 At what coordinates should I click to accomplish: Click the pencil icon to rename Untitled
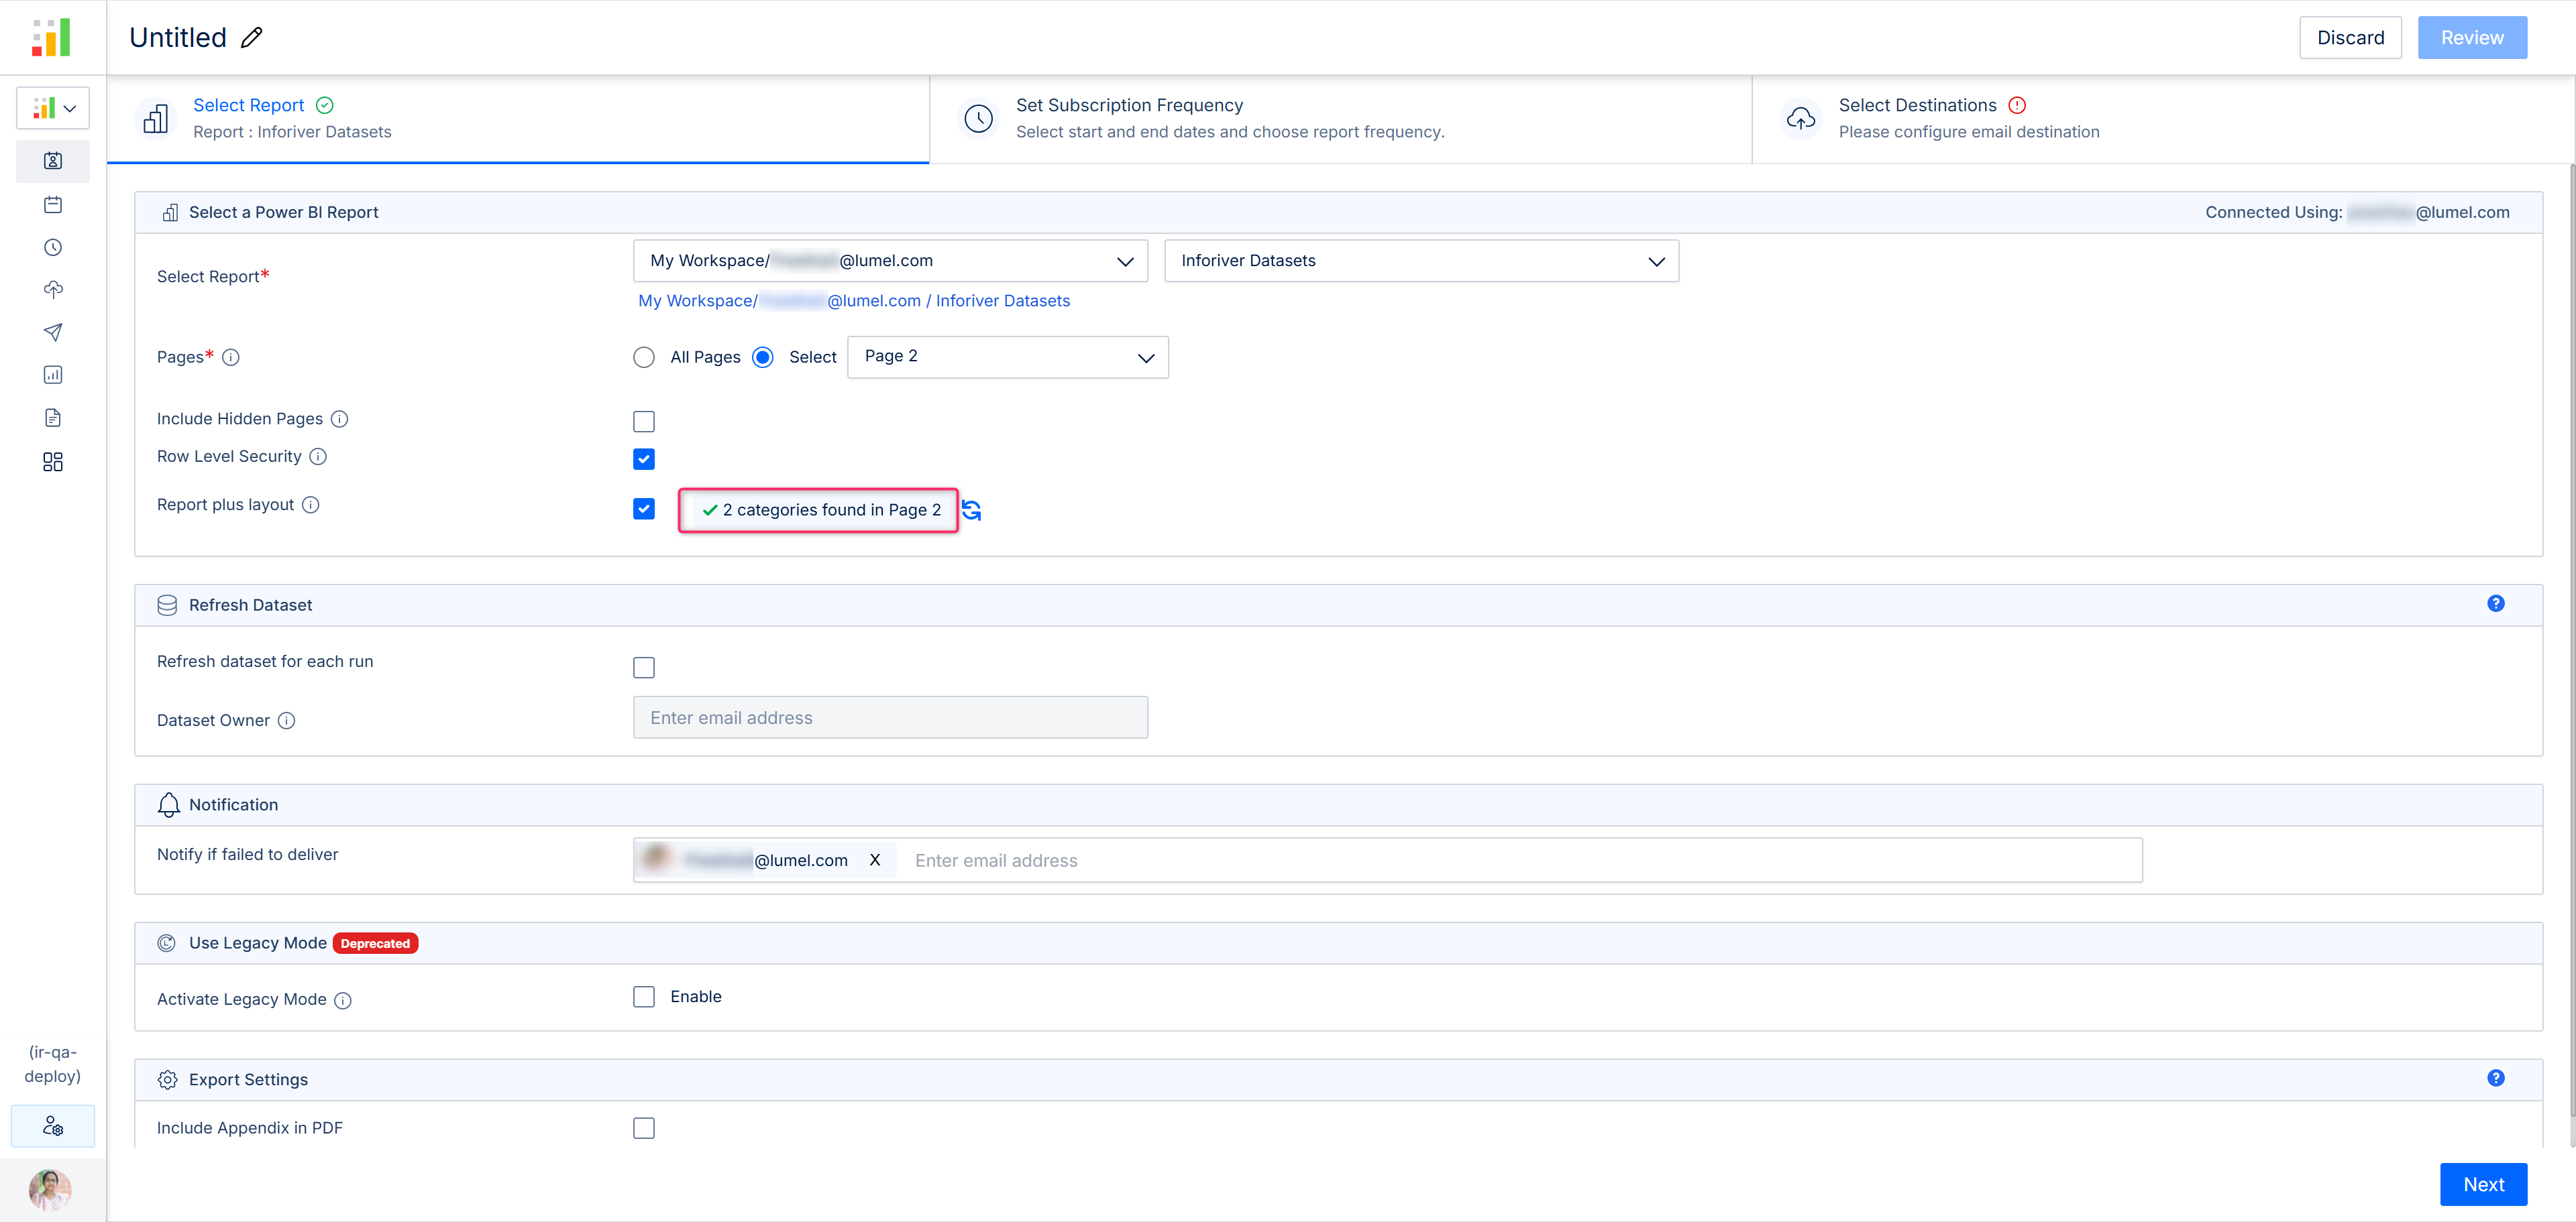click(x=252, y=38)
